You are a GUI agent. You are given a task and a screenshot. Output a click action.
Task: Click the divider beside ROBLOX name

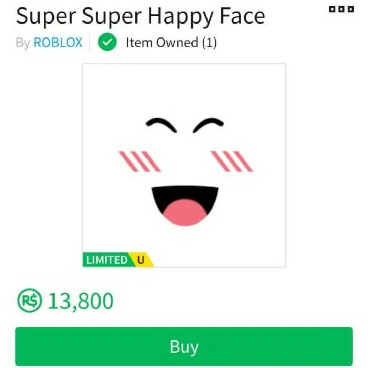(89, 42)
